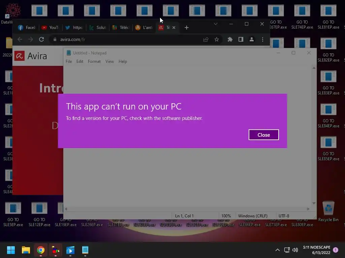The height and width of the screenshot is (258, 345).
Task: Share this page icon in Chrome
Action: 206,40
